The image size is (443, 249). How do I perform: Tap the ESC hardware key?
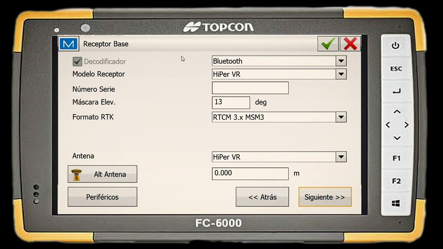(x=396, y=68)
